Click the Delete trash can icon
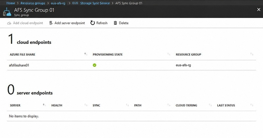The image size is (263, 138). point(115,23)
